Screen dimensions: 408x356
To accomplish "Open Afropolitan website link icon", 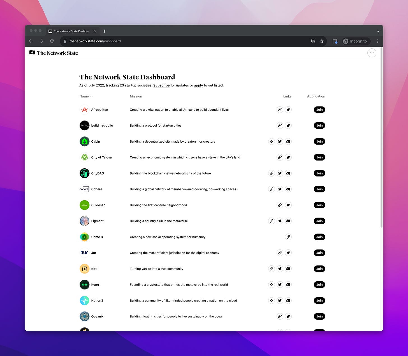I will click(x=280, y=110).
